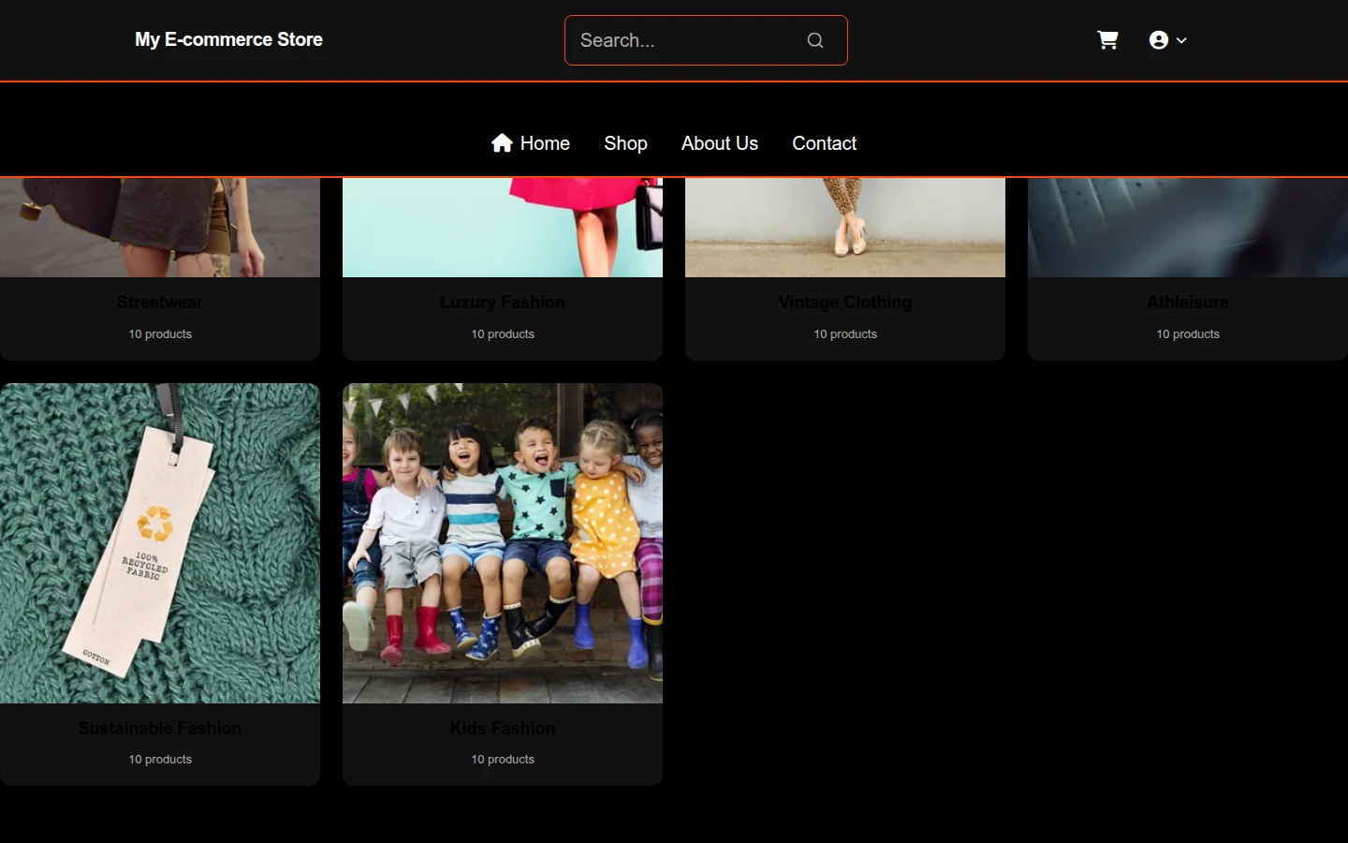Viewport: 1348px width, 843px height.
Task: Click the Vintage Clothing card image
Action: 845,228
